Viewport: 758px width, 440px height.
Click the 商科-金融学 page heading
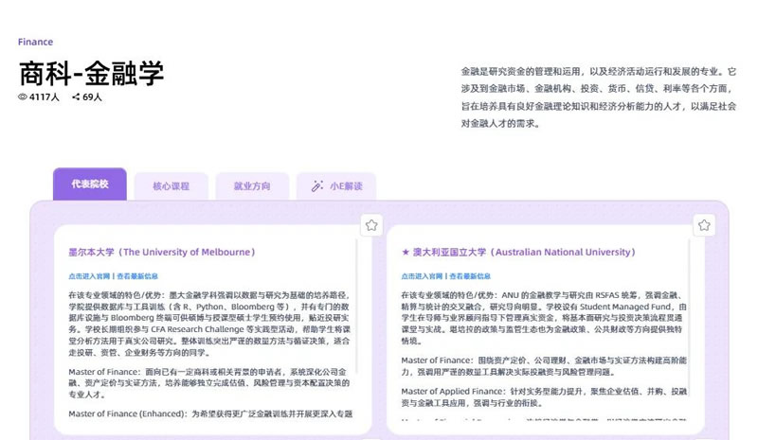91,73
